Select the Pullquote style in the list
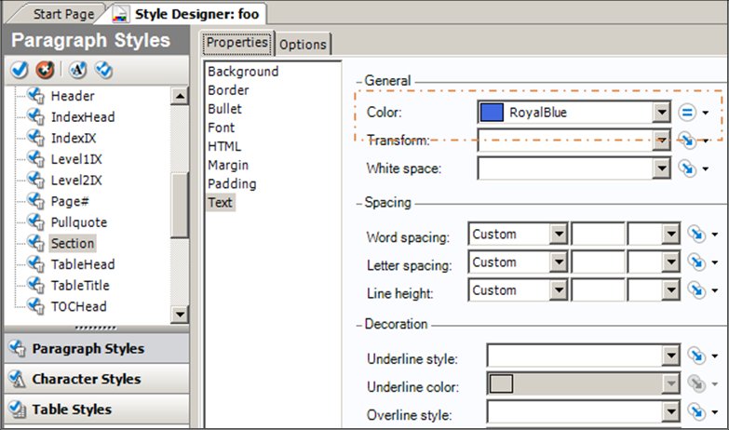729x430 pixels. (78, 222)
